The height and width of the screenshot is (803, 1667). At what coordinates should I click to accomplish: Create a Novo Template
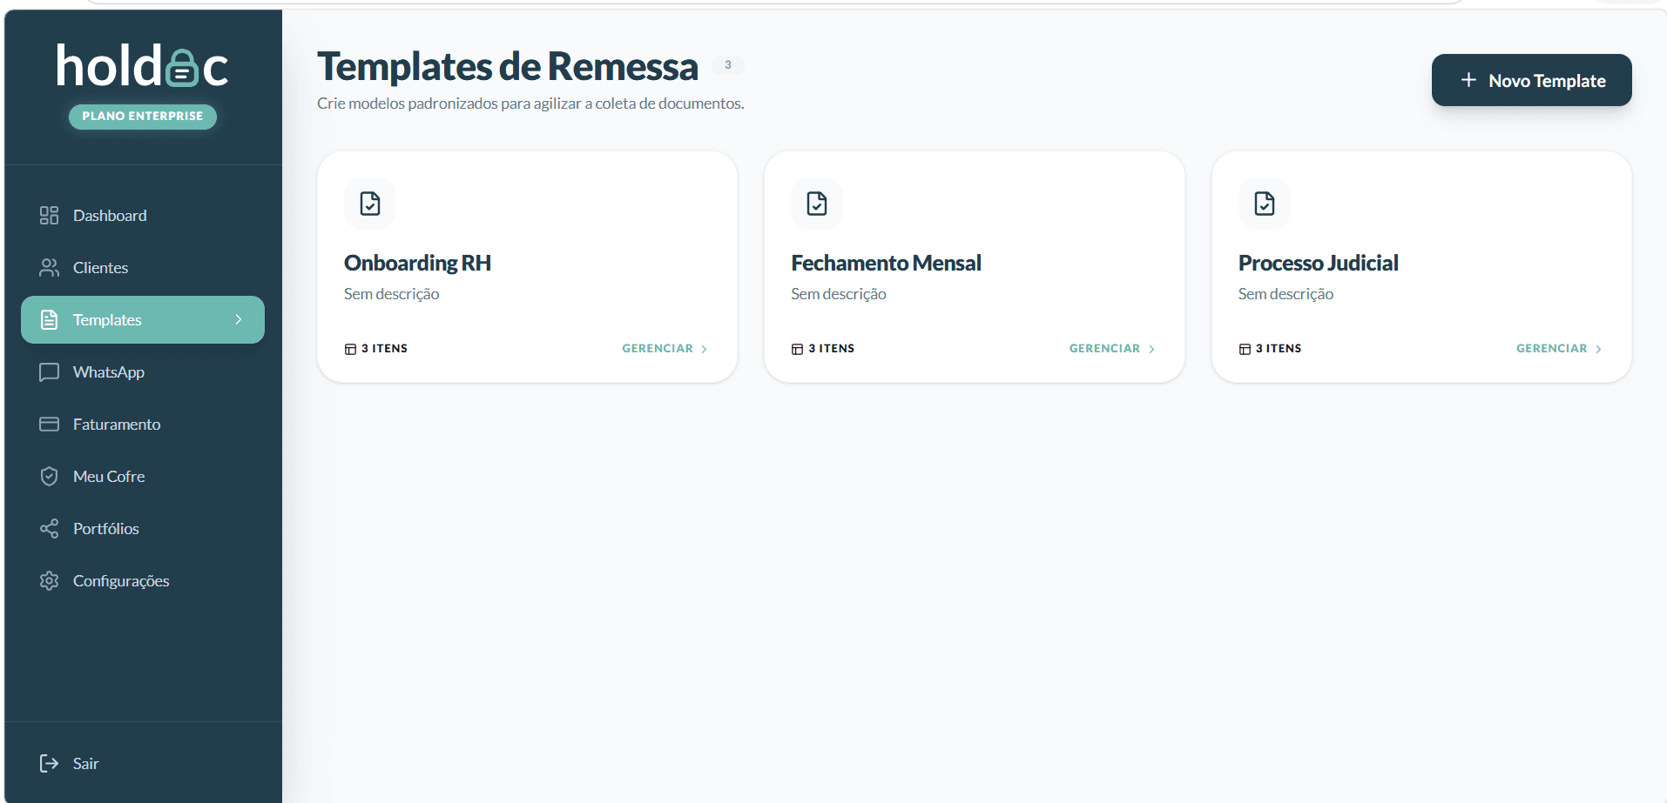1531,80
